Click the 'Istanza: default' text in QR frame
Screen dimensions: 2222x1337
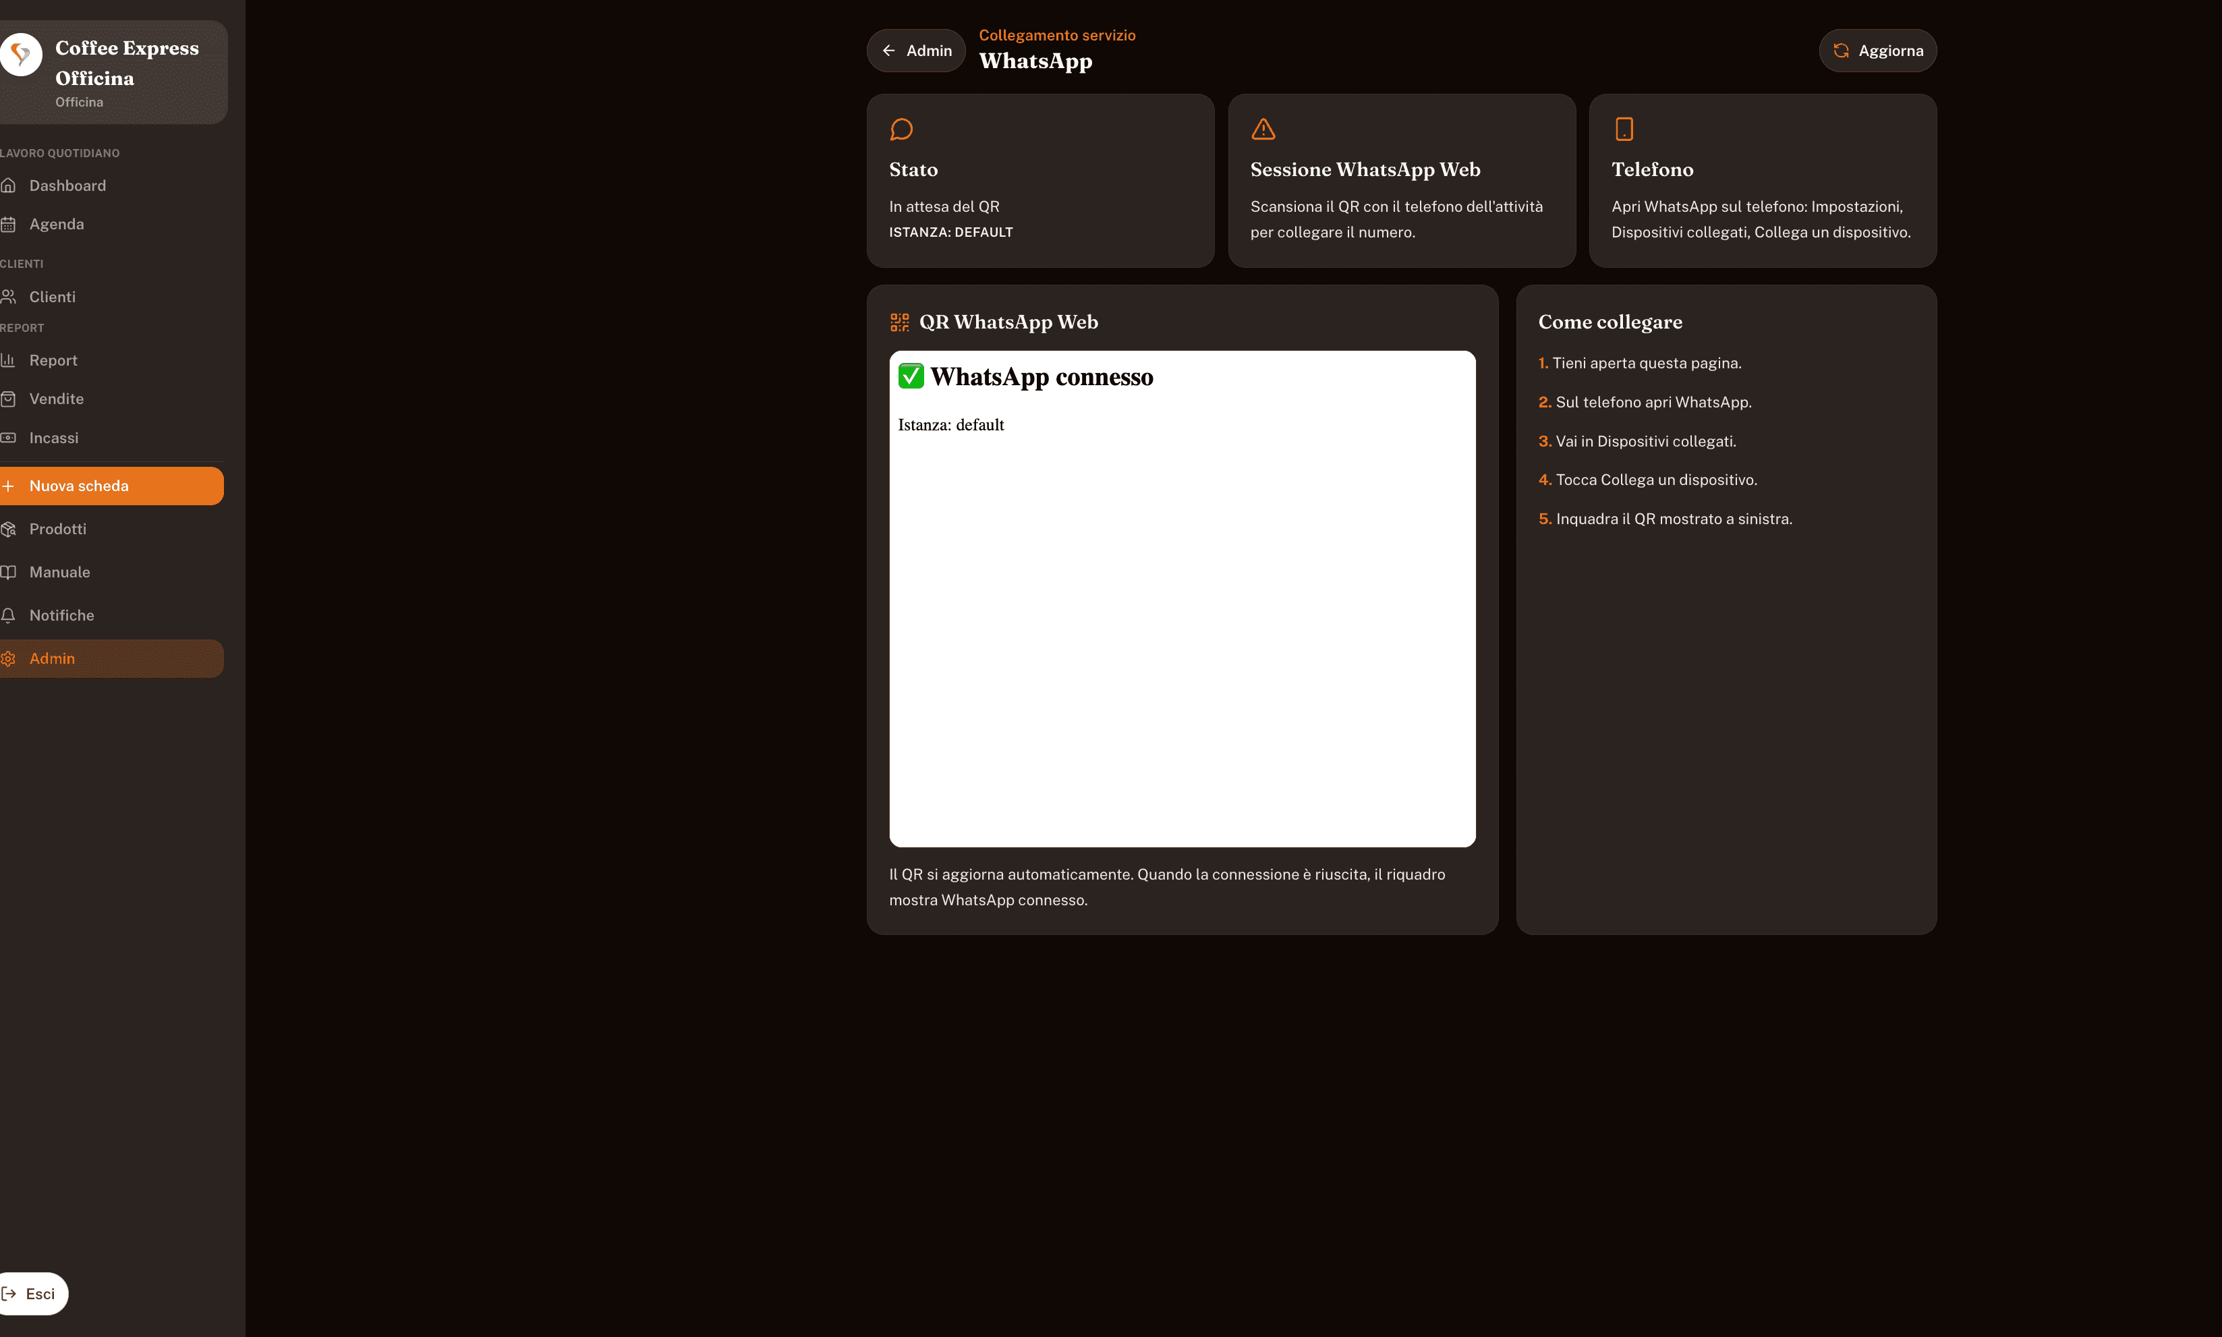[x=951, y=425]
